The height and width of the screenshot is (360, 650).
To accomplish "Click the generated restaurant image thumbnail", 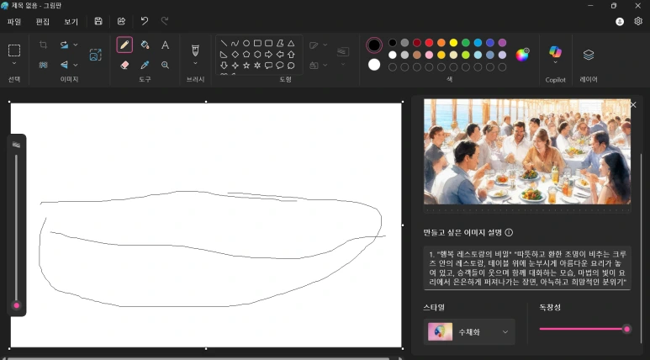I will point(527,151).
